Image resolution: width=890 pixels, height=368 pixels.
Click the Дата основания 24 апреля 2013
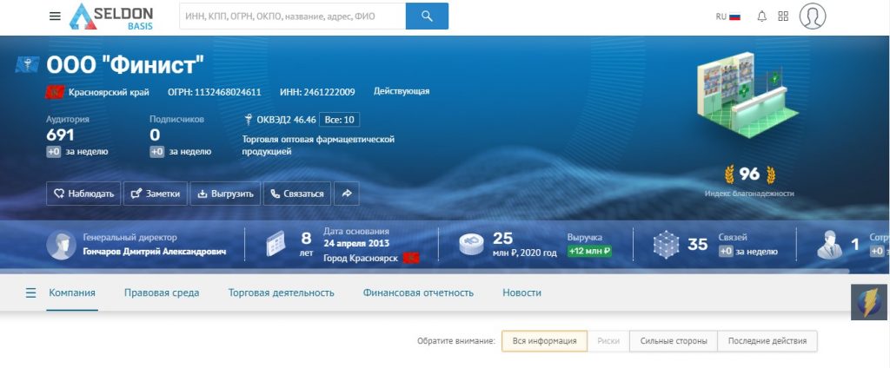(x=356, y=238)
